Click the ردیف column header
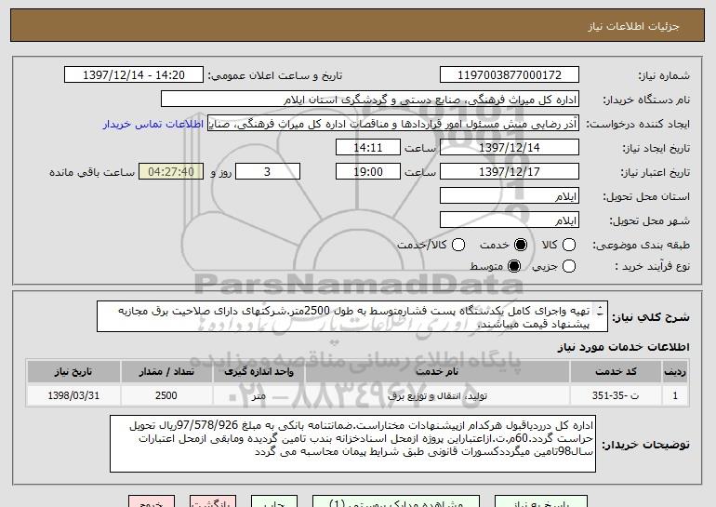The image size is (716, 507). pyautogui.click(x=675, y=372)
